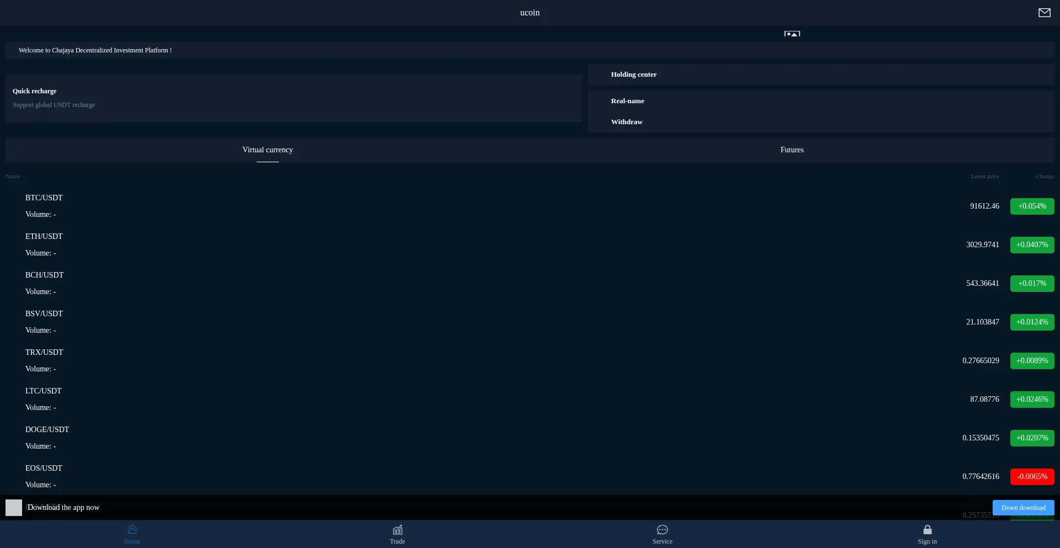
Task: Select the Virtual currency tab
Action: point(268,150)
